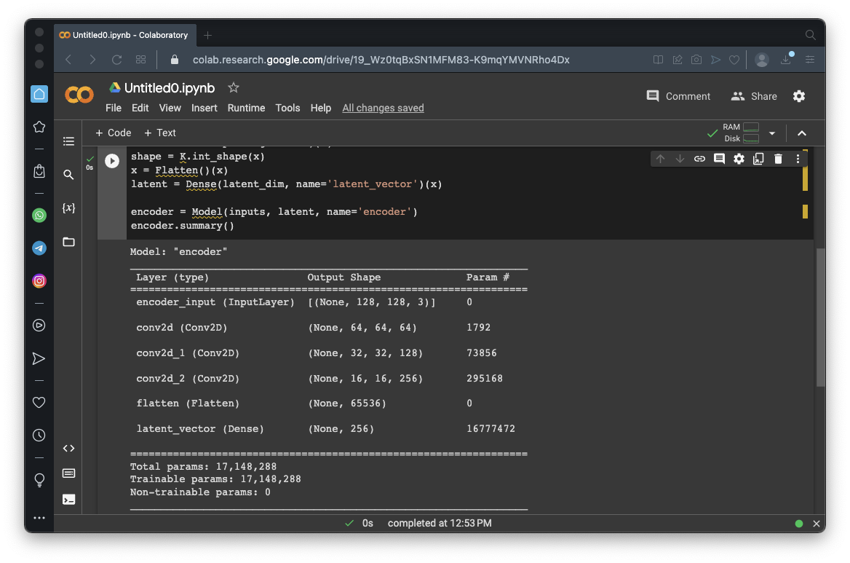Add a new Code cell
The width and height of the screenshot is (850, 563).
114,133
